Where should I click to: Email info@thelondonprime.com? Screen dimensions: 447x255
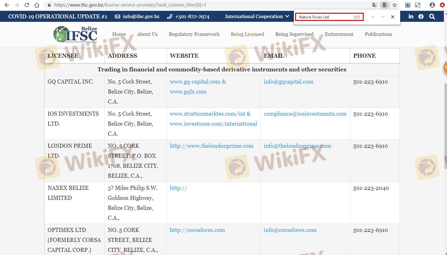[297, 146]
